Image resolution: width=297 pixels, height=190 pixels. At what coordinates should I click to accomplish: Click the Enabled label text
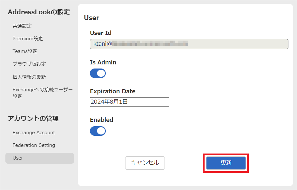pos(102,120)
